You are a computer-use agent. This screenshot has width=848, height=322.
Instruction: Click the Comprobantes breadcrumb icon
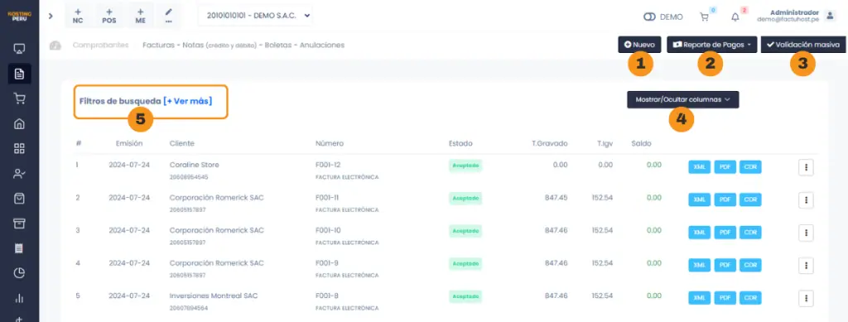coord(55,46)
